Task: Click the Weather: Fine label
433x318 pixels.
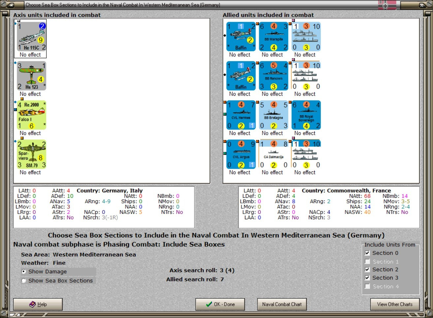Action: tap(43, 263)
